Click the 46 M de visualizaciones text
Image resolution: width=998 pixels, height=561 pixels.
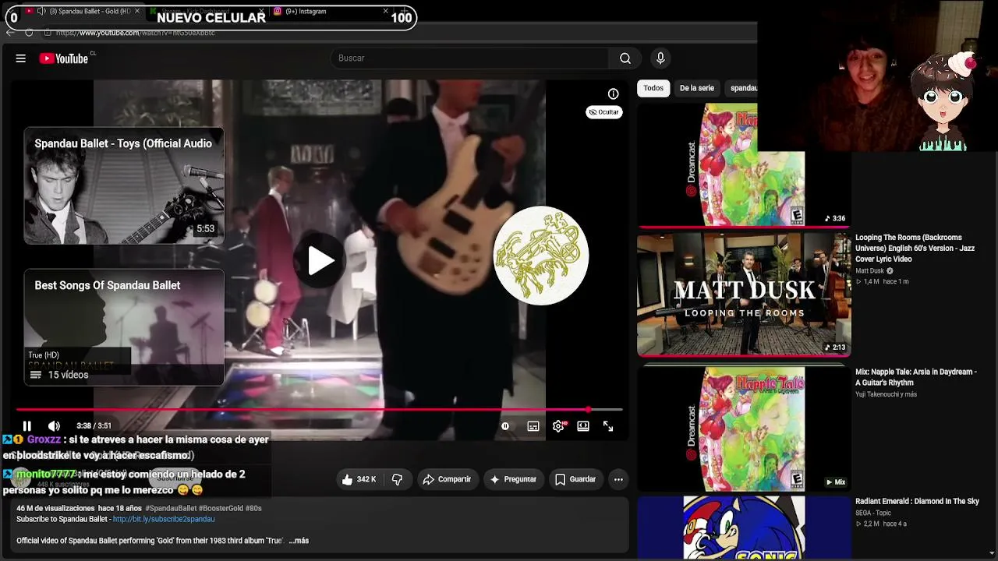pos(55,508)
